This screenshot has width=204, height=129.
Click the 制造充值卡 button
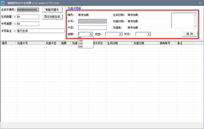(x=52, y=10)
